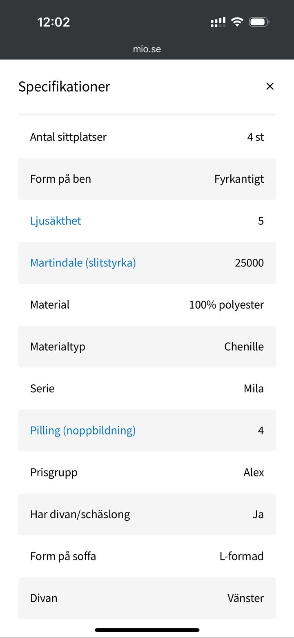This screenshot has width=294, height=638.
Task: Open the Pilling (noppbildning) link
Action: coord(83,430)
